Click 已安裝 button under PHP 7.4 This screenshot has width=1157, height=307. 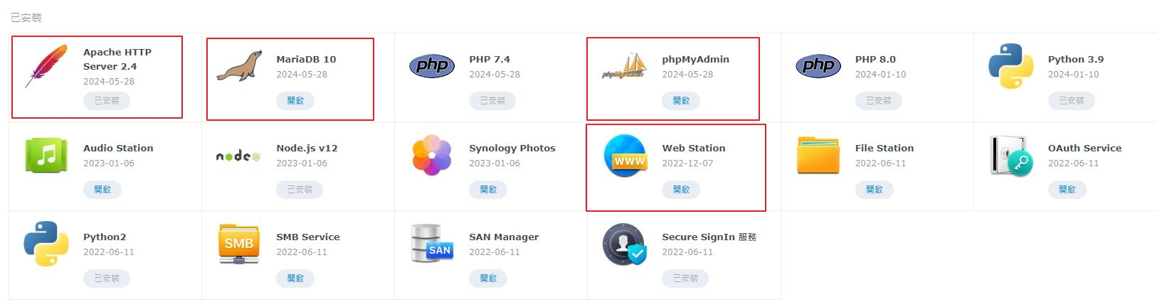(492, 101)
